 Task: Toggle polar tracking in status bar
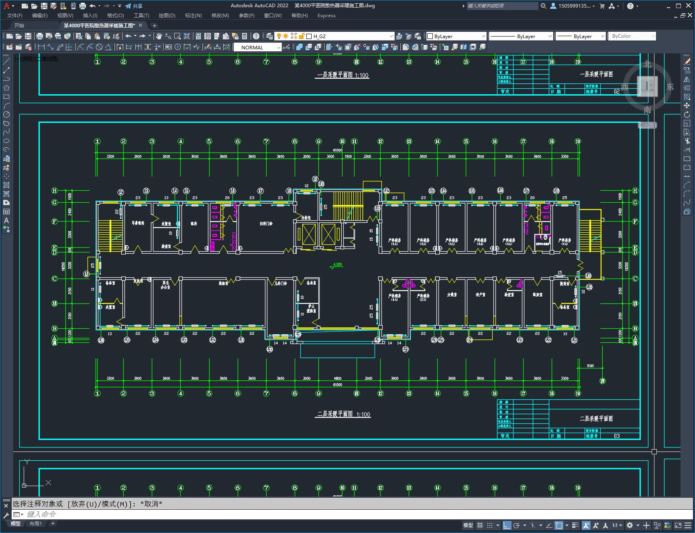516,525
